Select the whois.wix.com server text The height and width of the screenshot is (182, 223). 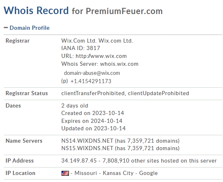119,64
